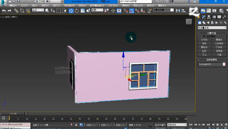The height and width of the screenshot is (129, 228).
Task: Toggle Absolute/Offset transform type-in mode
Action: 81,125
